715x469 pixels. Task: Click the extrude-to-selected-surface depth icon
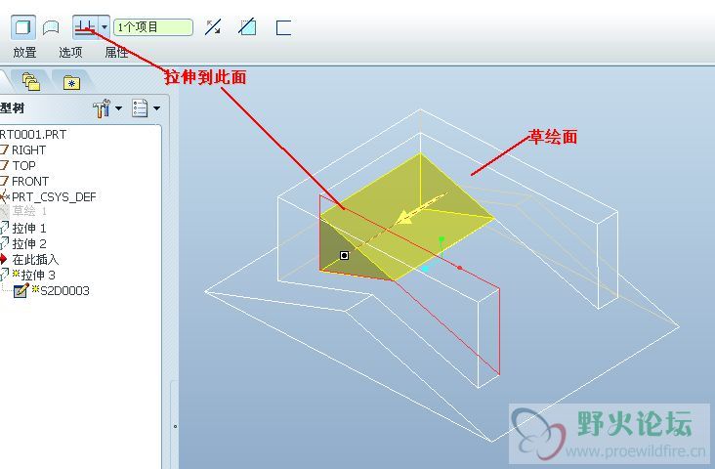click(x=85, y=27)
